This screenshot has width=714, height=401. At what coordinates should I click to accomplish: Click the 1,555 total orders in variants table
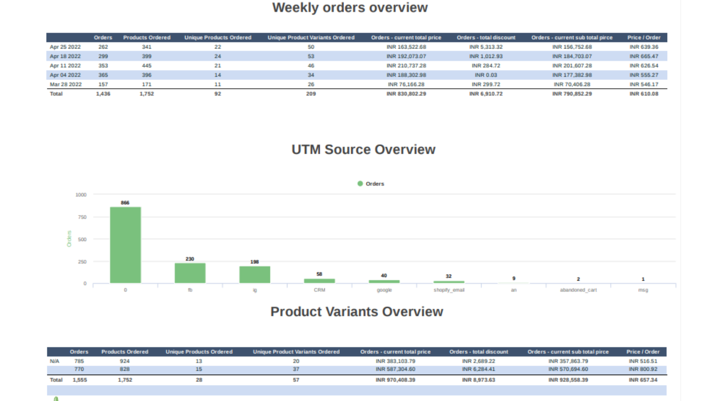tap(80, 380)
